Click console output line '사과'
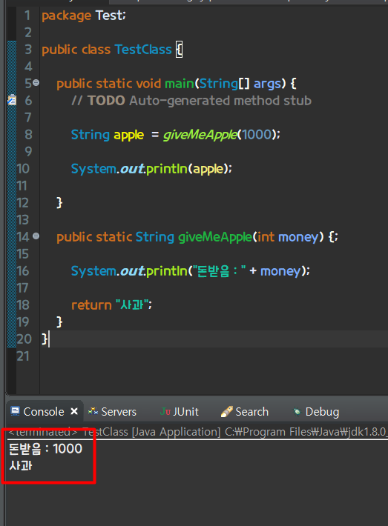This screenshot has width=388, height=526. (21, 465)
